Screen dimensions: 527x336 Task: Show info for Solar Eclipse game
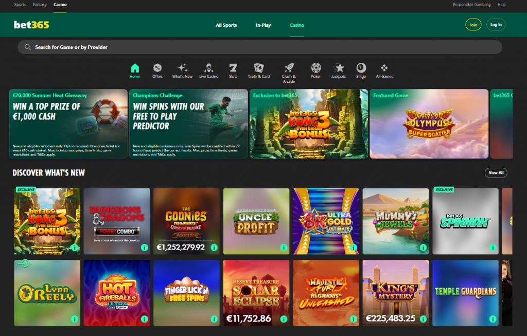pos(284,319)
